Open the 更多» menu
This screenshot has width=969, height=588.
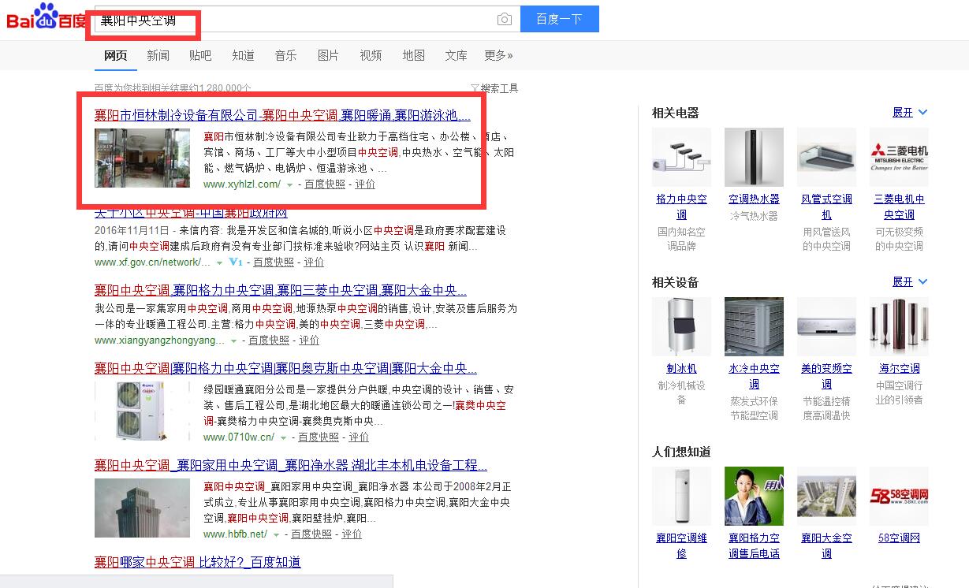tap(498, 55)
